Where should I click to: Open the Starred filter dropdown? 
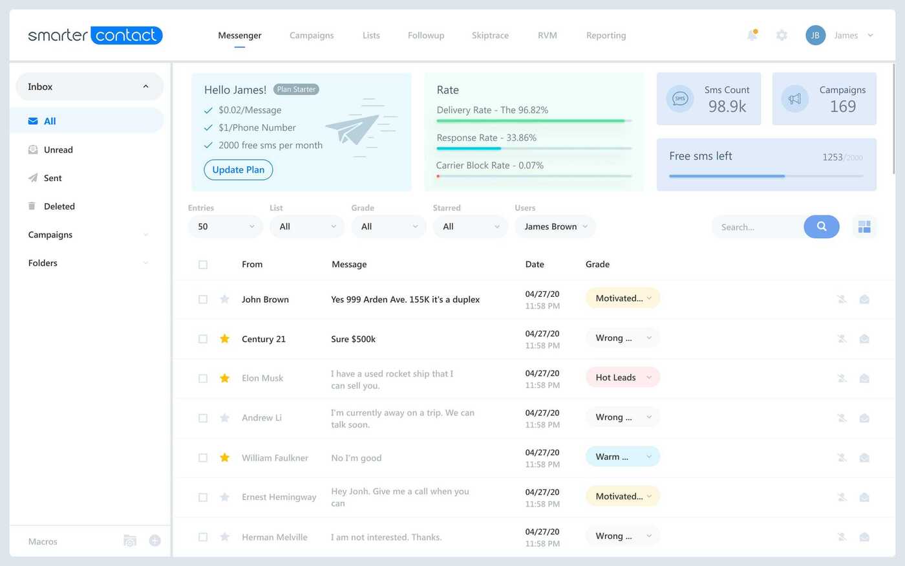[x=471, y=226]
